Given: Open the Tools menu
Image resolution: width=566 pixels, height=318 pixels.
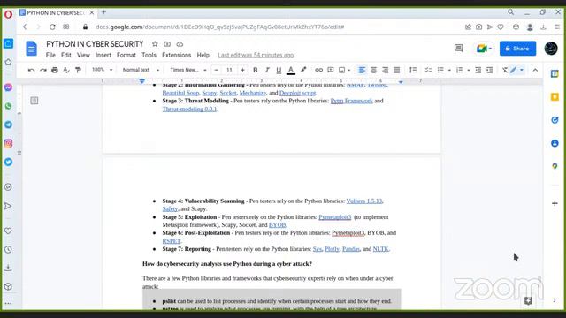Looking at the screenshot, I should [x=149, y=55].
